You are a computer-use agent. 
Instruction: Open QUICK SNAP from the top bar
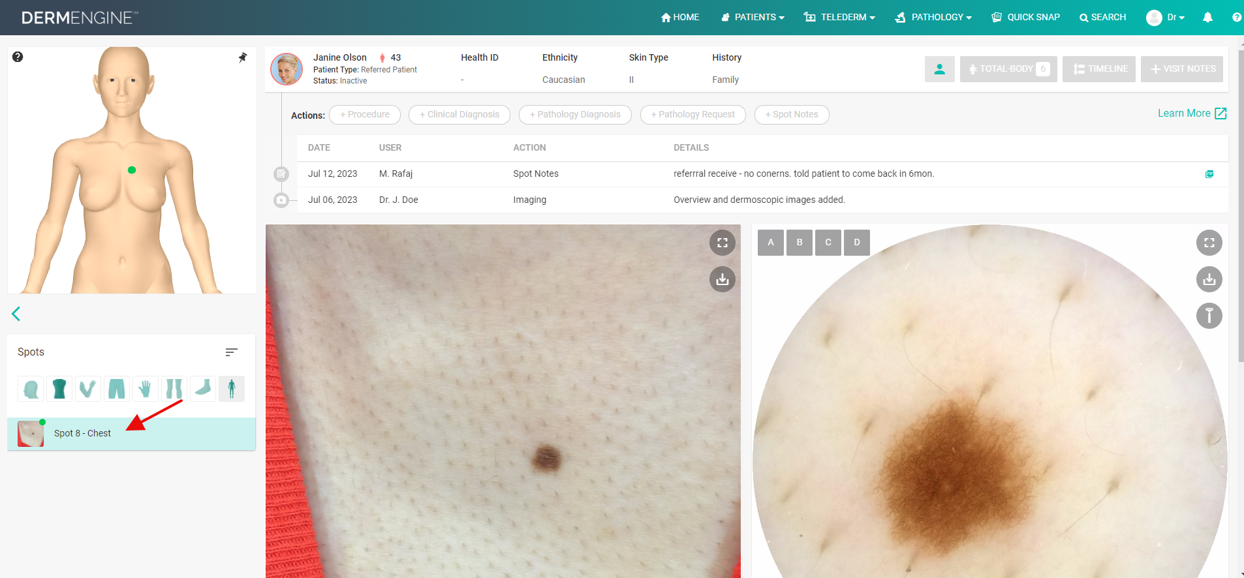[x=1025, y=18]
